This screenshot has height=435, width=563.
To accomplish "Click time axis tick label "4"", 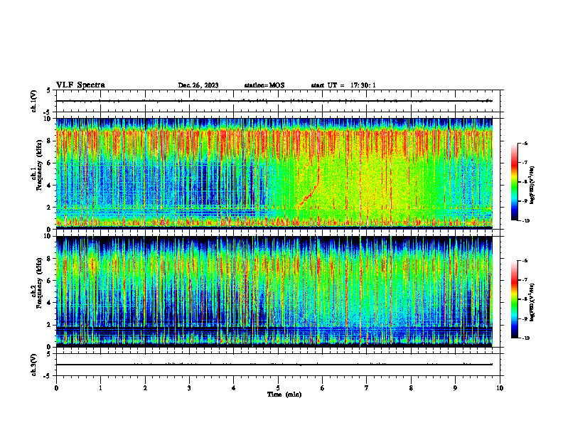I will pyautogui.click(x=233, y=388).
